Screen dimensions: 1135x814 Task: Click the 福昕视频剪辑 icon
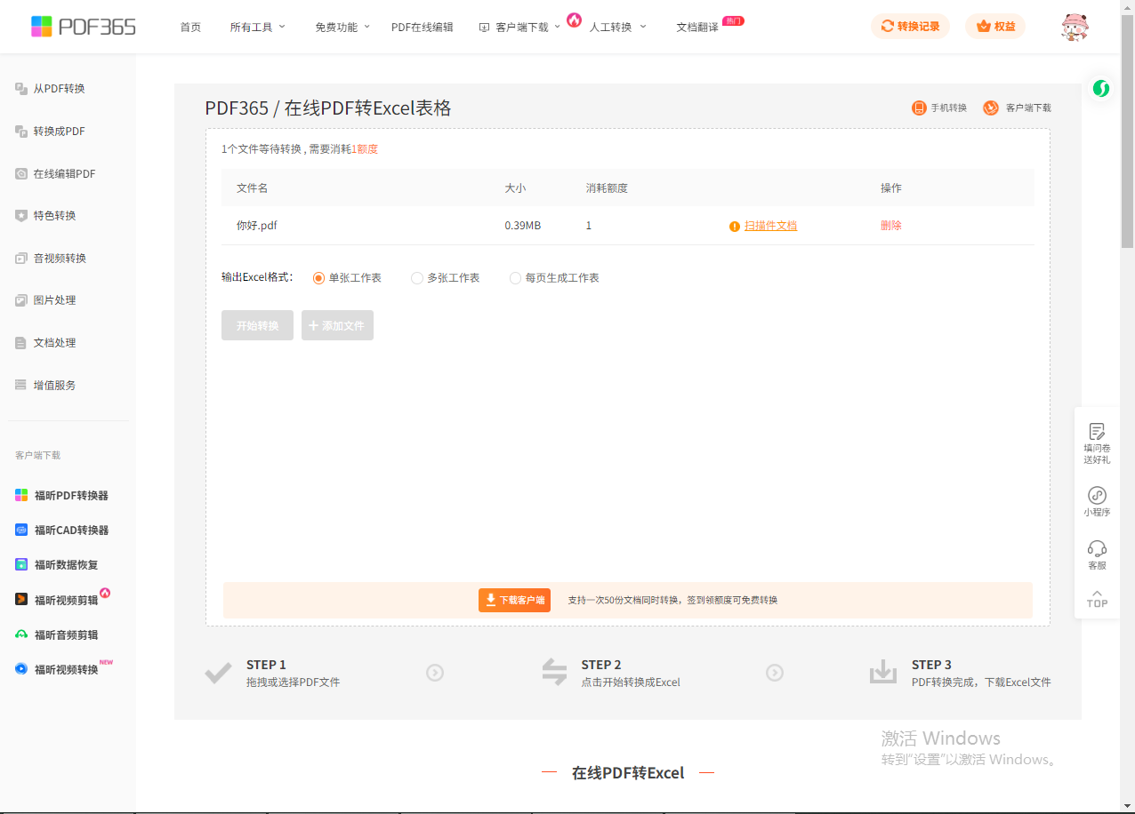21,600
